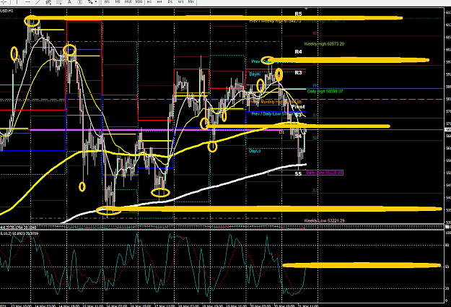Switch chart to H4 timeframe
Image resolution: width=451 pixels, height=307 pixels.
click(159, 1)
